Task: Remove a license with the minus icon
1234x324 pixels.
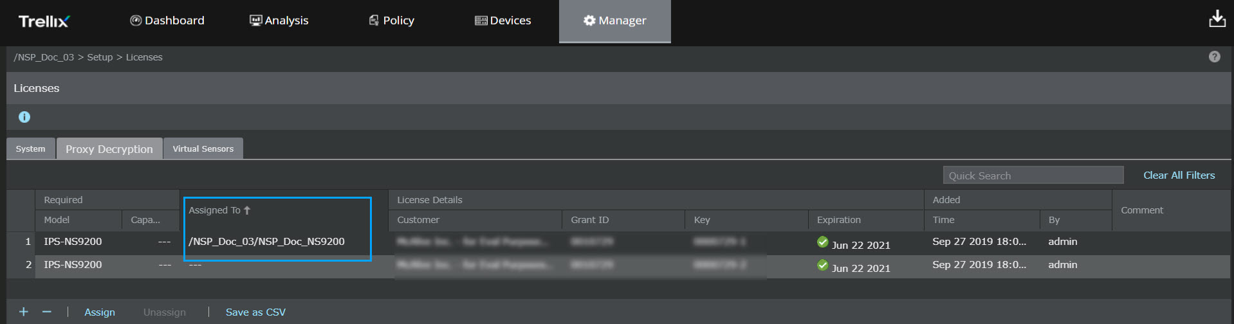Action: pyautogui.click(x=46, y=312)
